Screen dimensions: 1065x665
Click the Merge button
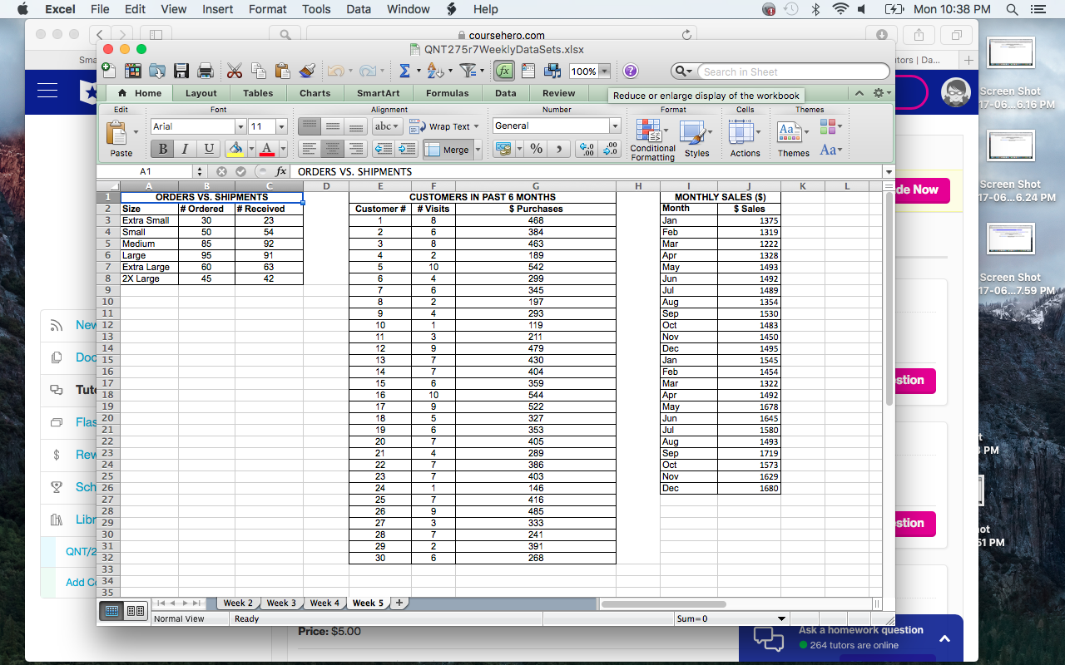click(448, 150)
